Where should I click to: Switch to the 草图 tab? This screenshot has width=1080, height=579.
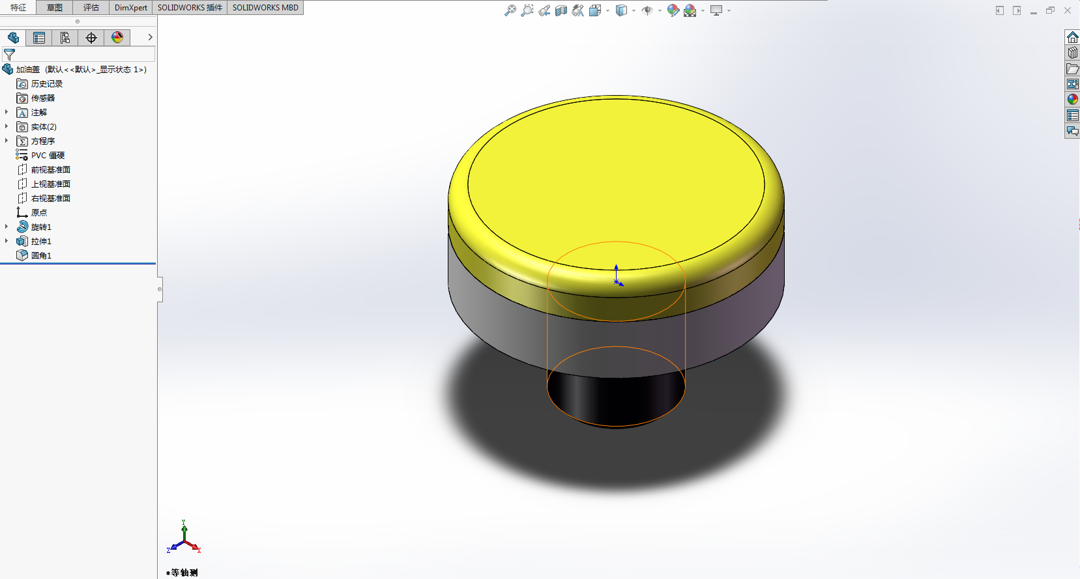point(55,8)
